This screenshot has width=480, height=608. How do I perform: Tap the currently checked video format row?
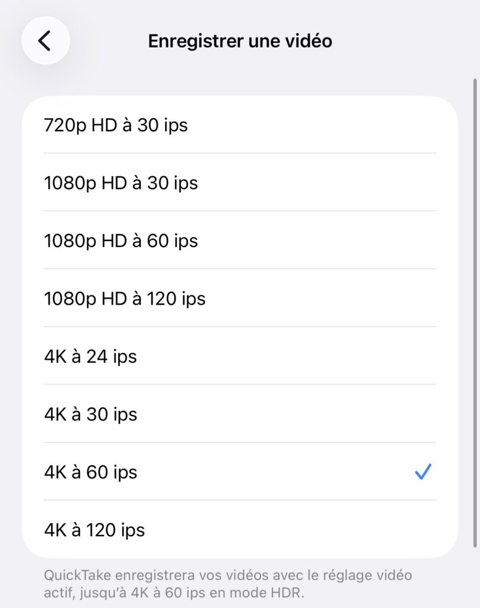(237, 472)
